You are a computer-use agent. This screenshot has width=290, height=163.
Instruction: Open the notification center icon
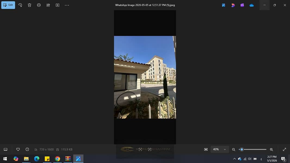click(x=283, y=159)
